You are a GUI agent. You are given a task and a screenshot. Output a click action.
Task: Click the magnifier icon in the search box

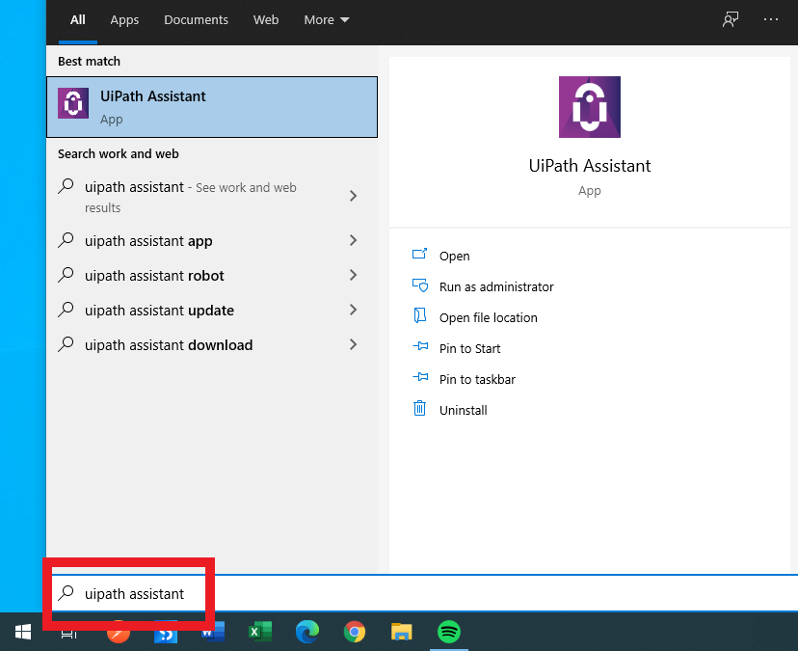coord(66,593)
